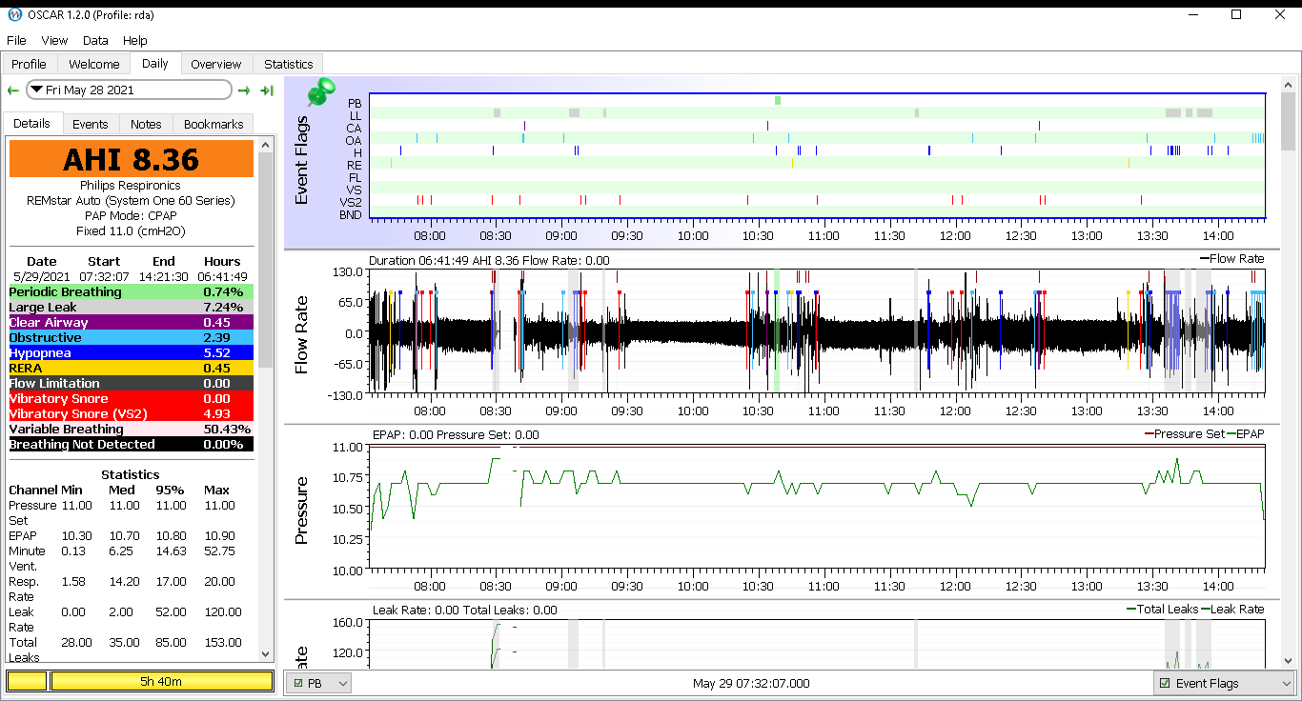The width and height of the screenshot is (1302, 701).
Task: Click the 5h 40m yellow session bar
Action: point(161,681)
